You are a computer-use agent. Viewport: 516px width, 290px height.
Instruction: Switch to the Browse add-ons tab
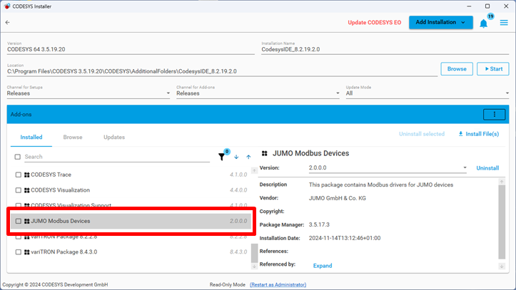pyautogui.click(x=73, y=138)
